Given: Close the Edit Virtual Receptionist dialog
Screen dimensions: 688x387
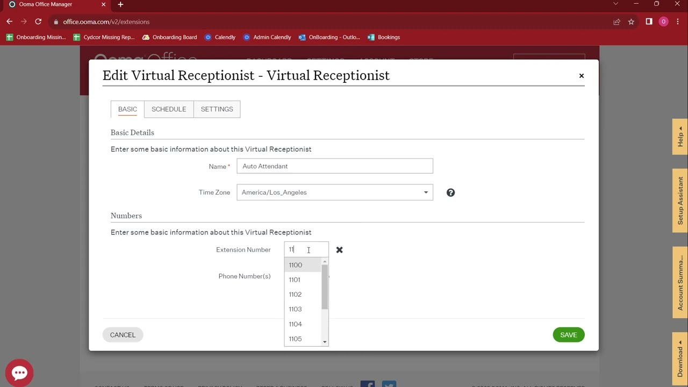Looking at the screenshot, I should [x=581, y=76].
